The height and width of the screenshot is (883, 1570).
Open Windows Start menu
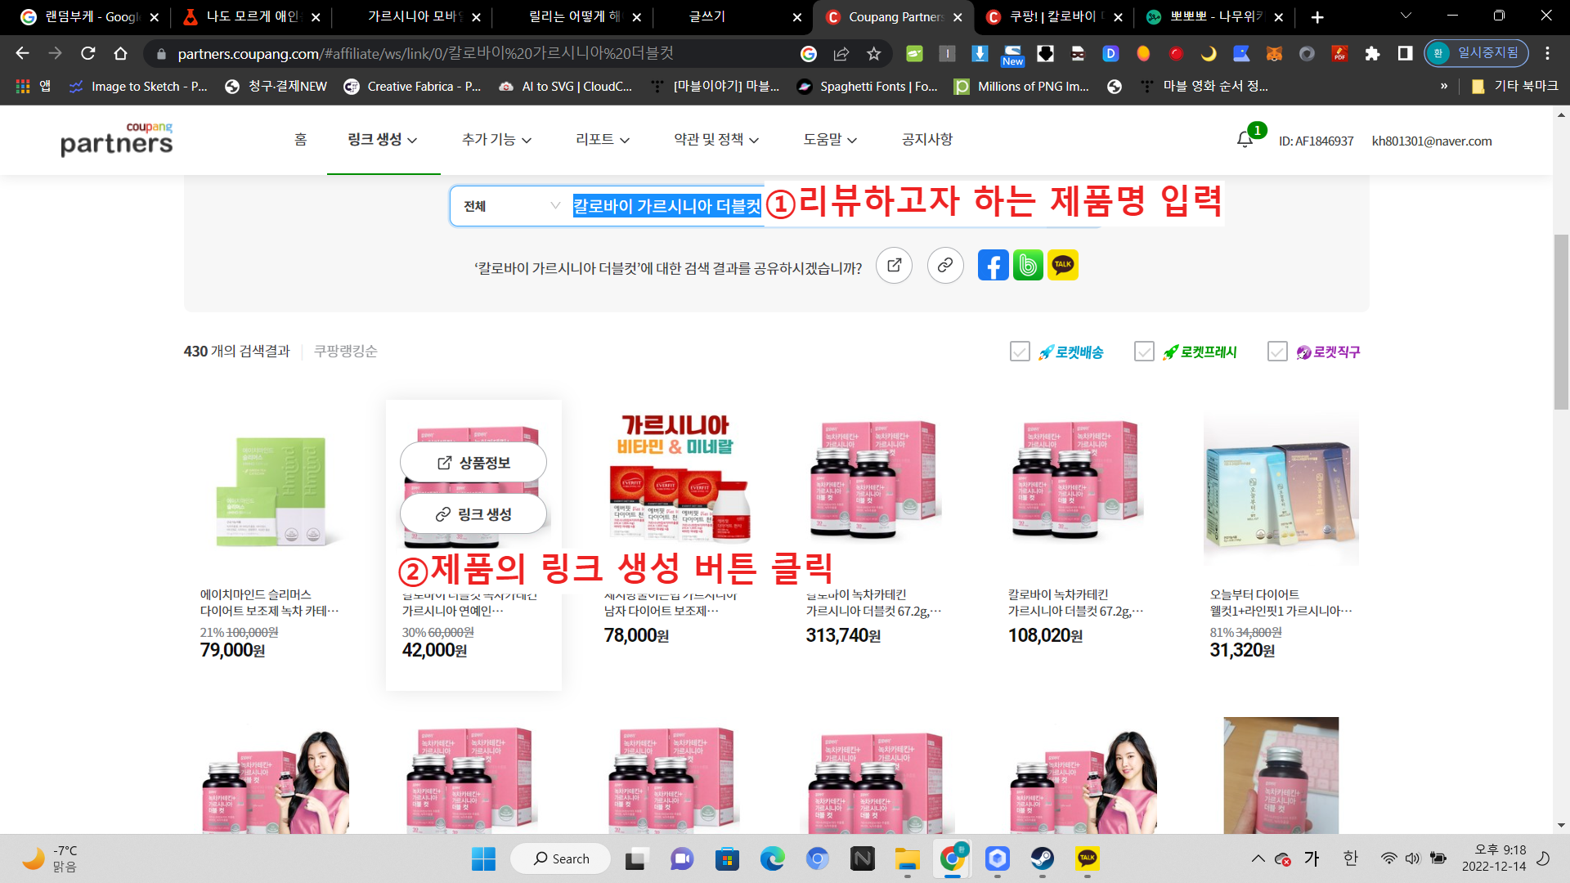[483, 858]
